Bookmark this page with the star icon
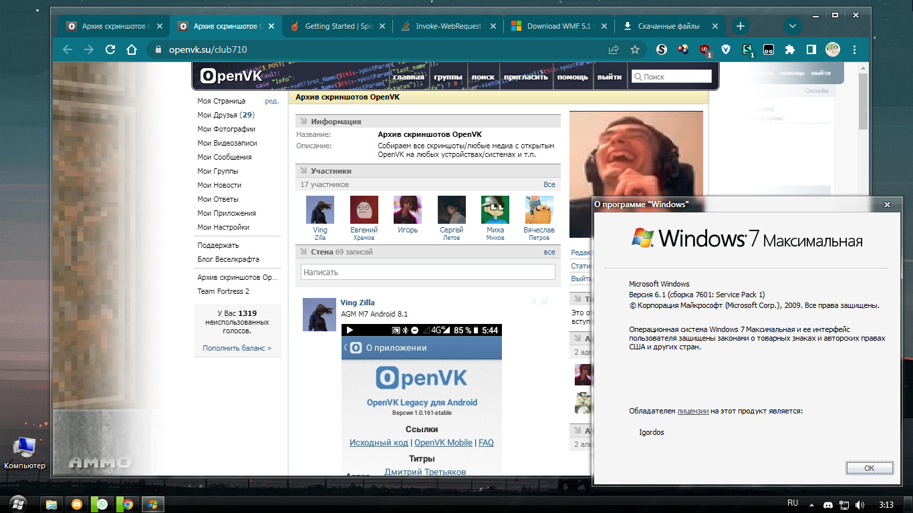 click(x=635, y=50)
